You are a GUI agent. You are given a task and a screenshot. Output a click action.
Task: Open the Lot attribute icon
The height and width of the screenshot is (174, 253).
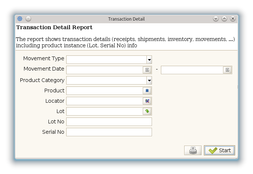pyautogui.click(x=147, y=111)
